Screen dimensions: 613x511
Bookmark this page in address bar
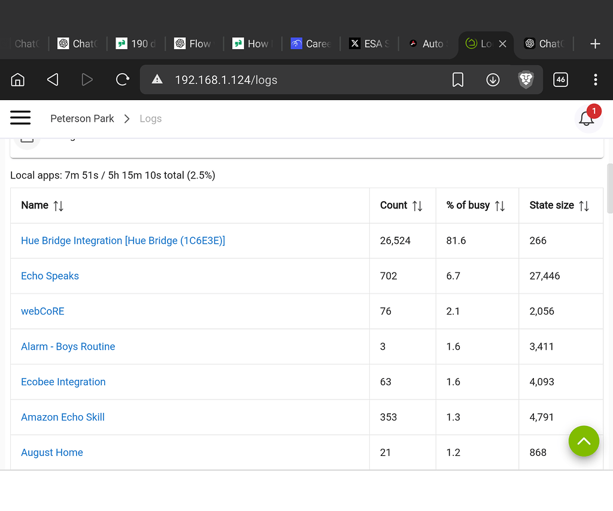[458, 80]
